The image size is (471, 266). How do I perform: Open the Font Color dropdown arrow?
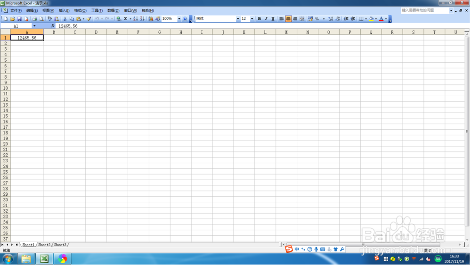[x=386, y=19]
